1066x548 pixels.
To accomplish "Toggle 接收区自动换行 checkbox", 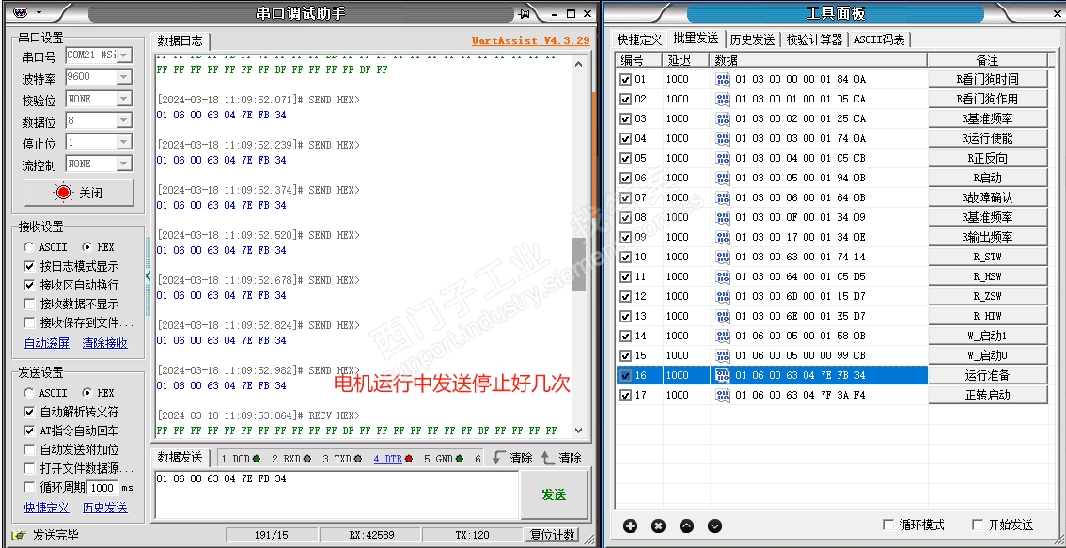I will pos(29,285).
